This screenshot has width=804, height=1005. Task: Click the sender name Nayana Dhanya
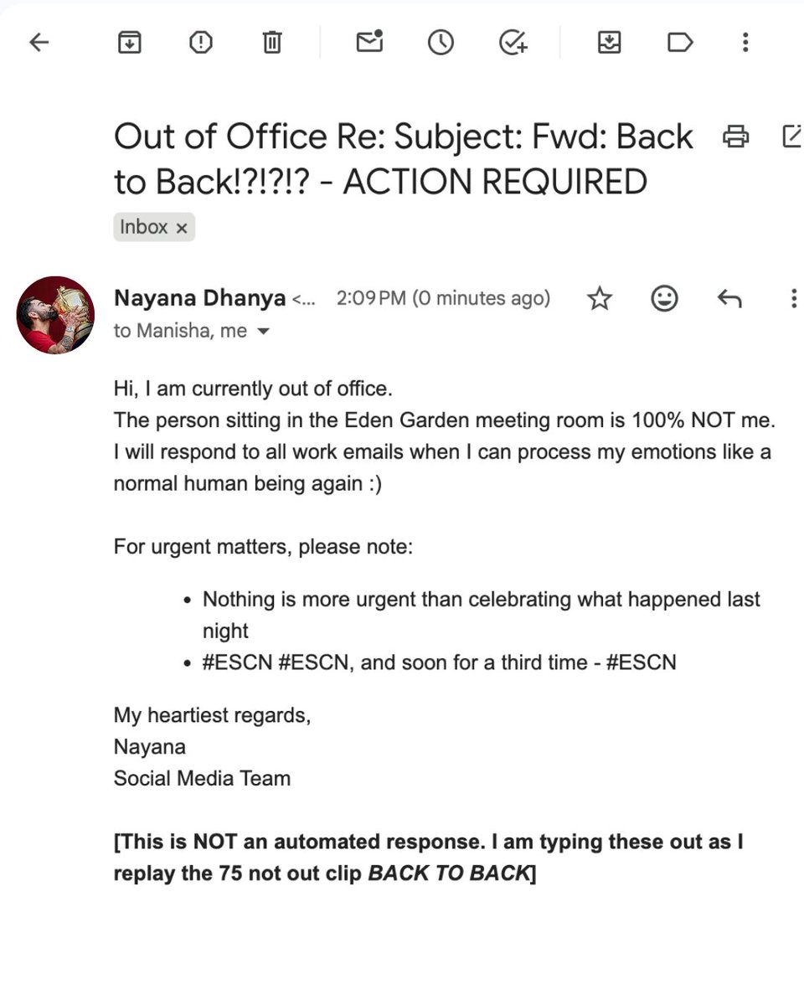tap(200, 298)
